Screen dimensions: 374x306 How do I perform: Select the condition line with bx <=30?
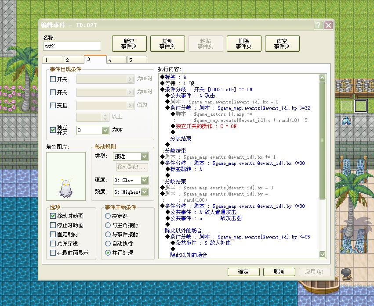point(233,163)
